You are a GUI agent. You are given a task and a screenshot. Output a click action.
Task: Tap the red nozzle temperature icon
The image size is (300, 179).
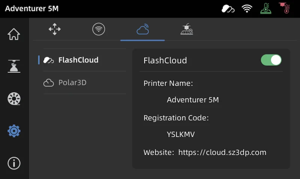[x=285, y=8]
